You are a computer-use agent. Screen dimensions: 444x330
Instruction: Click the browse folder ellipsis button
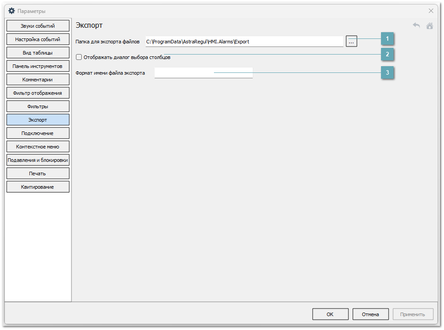351,42
